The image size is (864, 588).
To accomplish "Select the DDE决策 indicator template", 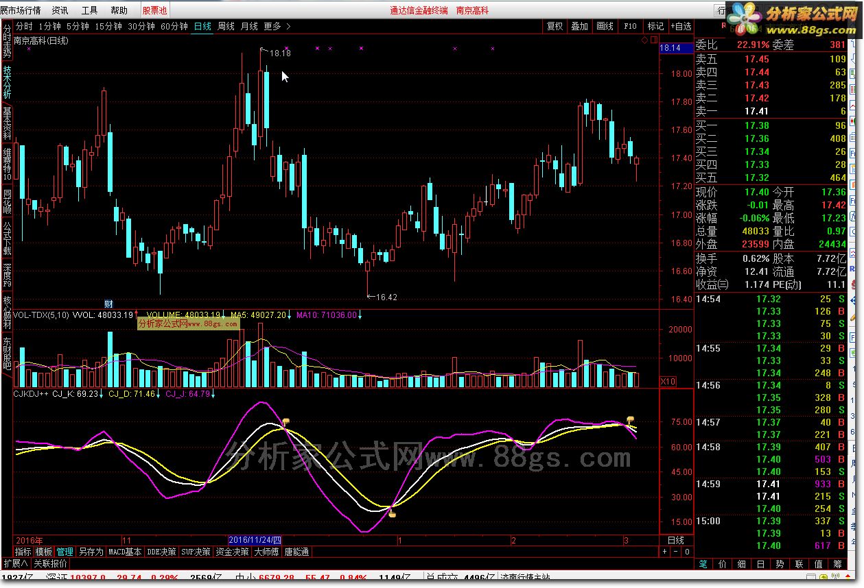I will coord(162,552).
